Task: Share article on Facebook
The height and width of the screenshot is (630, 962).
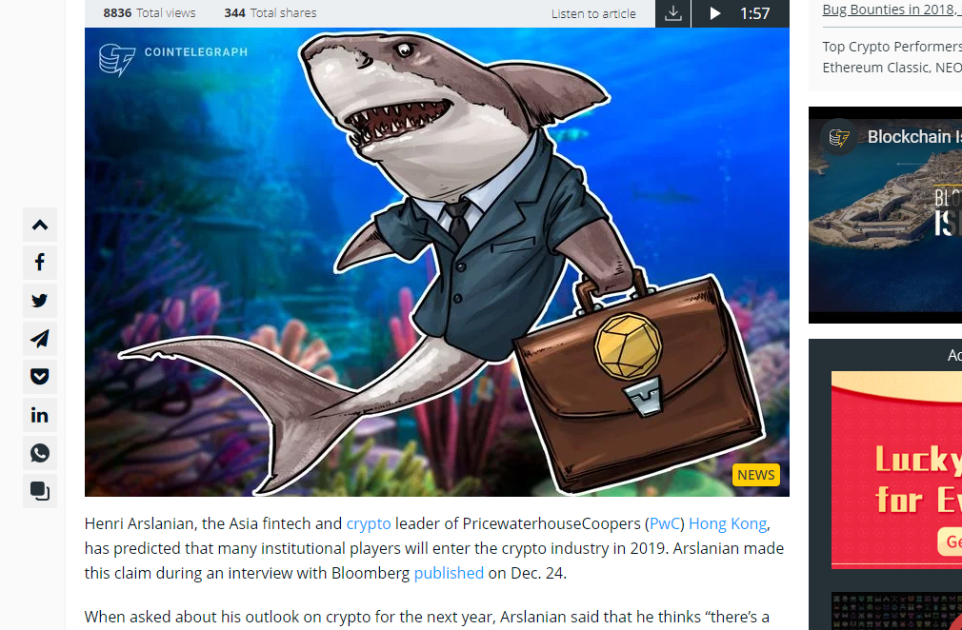Action: point(40,263)
